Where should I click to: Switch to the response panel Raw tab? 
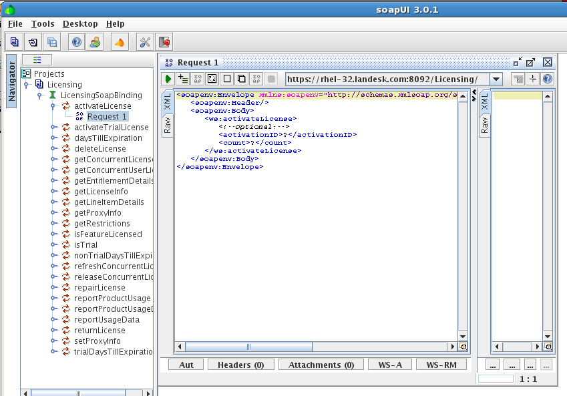(x=485, y=125)
